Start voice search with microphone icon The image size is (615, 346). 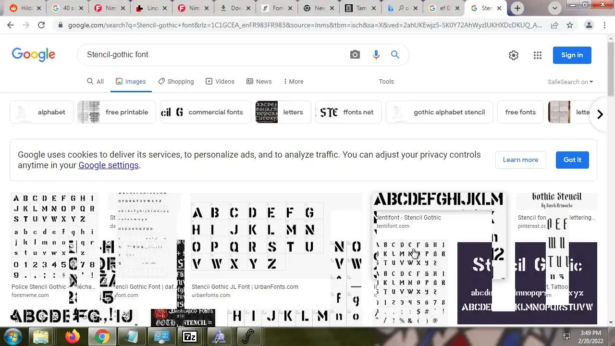point(376,55)
